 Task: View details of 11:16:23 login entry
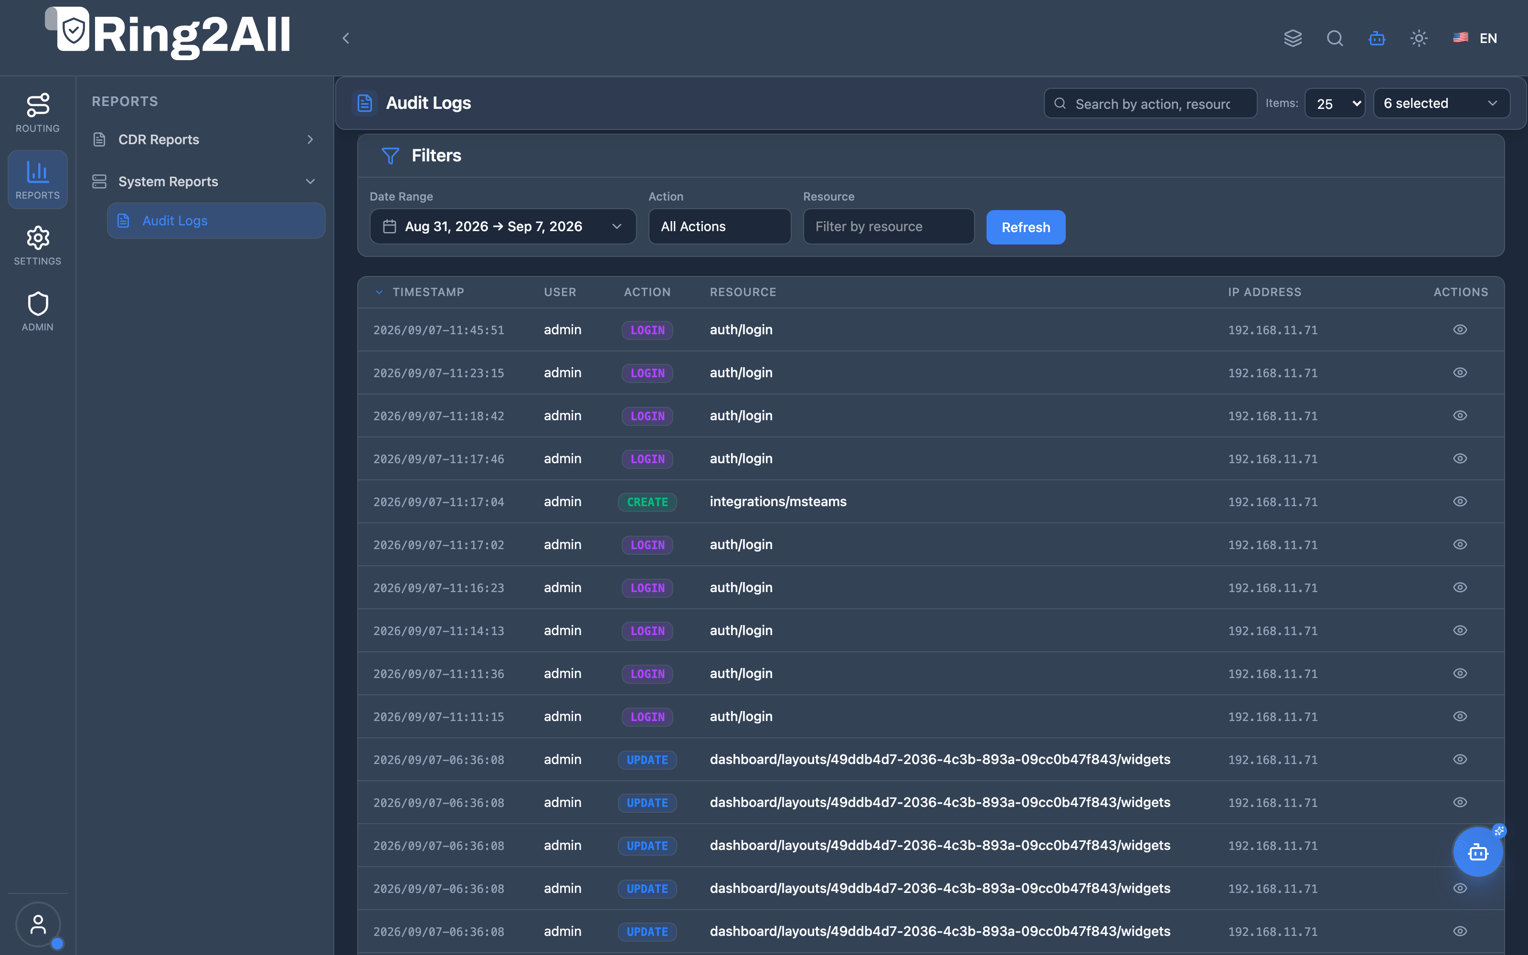click(1460, 587)
